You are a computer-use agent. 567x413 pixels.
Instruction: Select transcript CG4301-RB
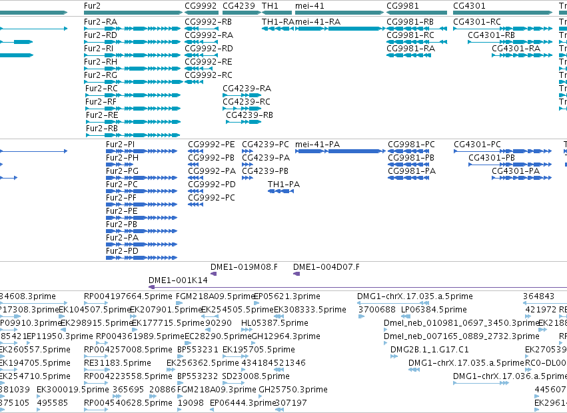[510, 42]
